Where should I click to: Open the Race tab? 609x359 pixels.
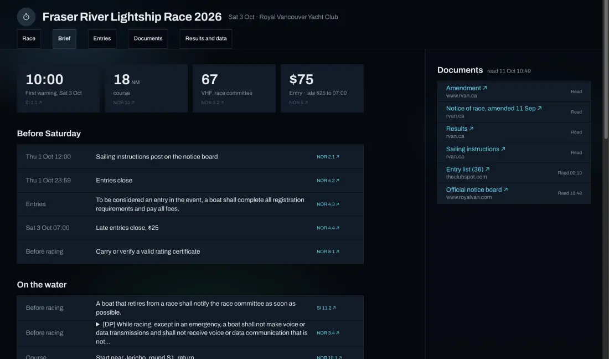29,38
